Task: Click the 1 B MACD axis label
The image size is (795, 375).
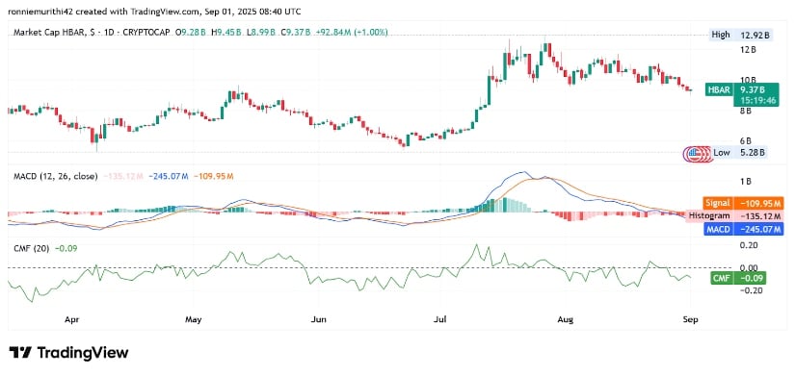Action: point(745,181)
